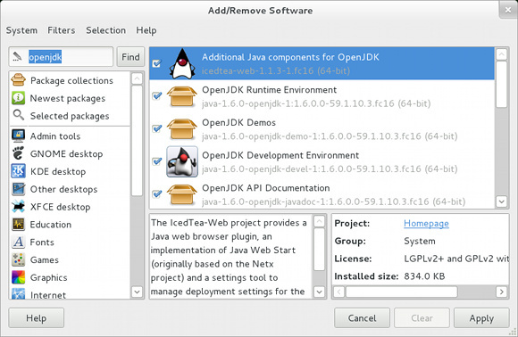
Task: Click the details pane scroll-right arrow
Action: click(502, 292)
